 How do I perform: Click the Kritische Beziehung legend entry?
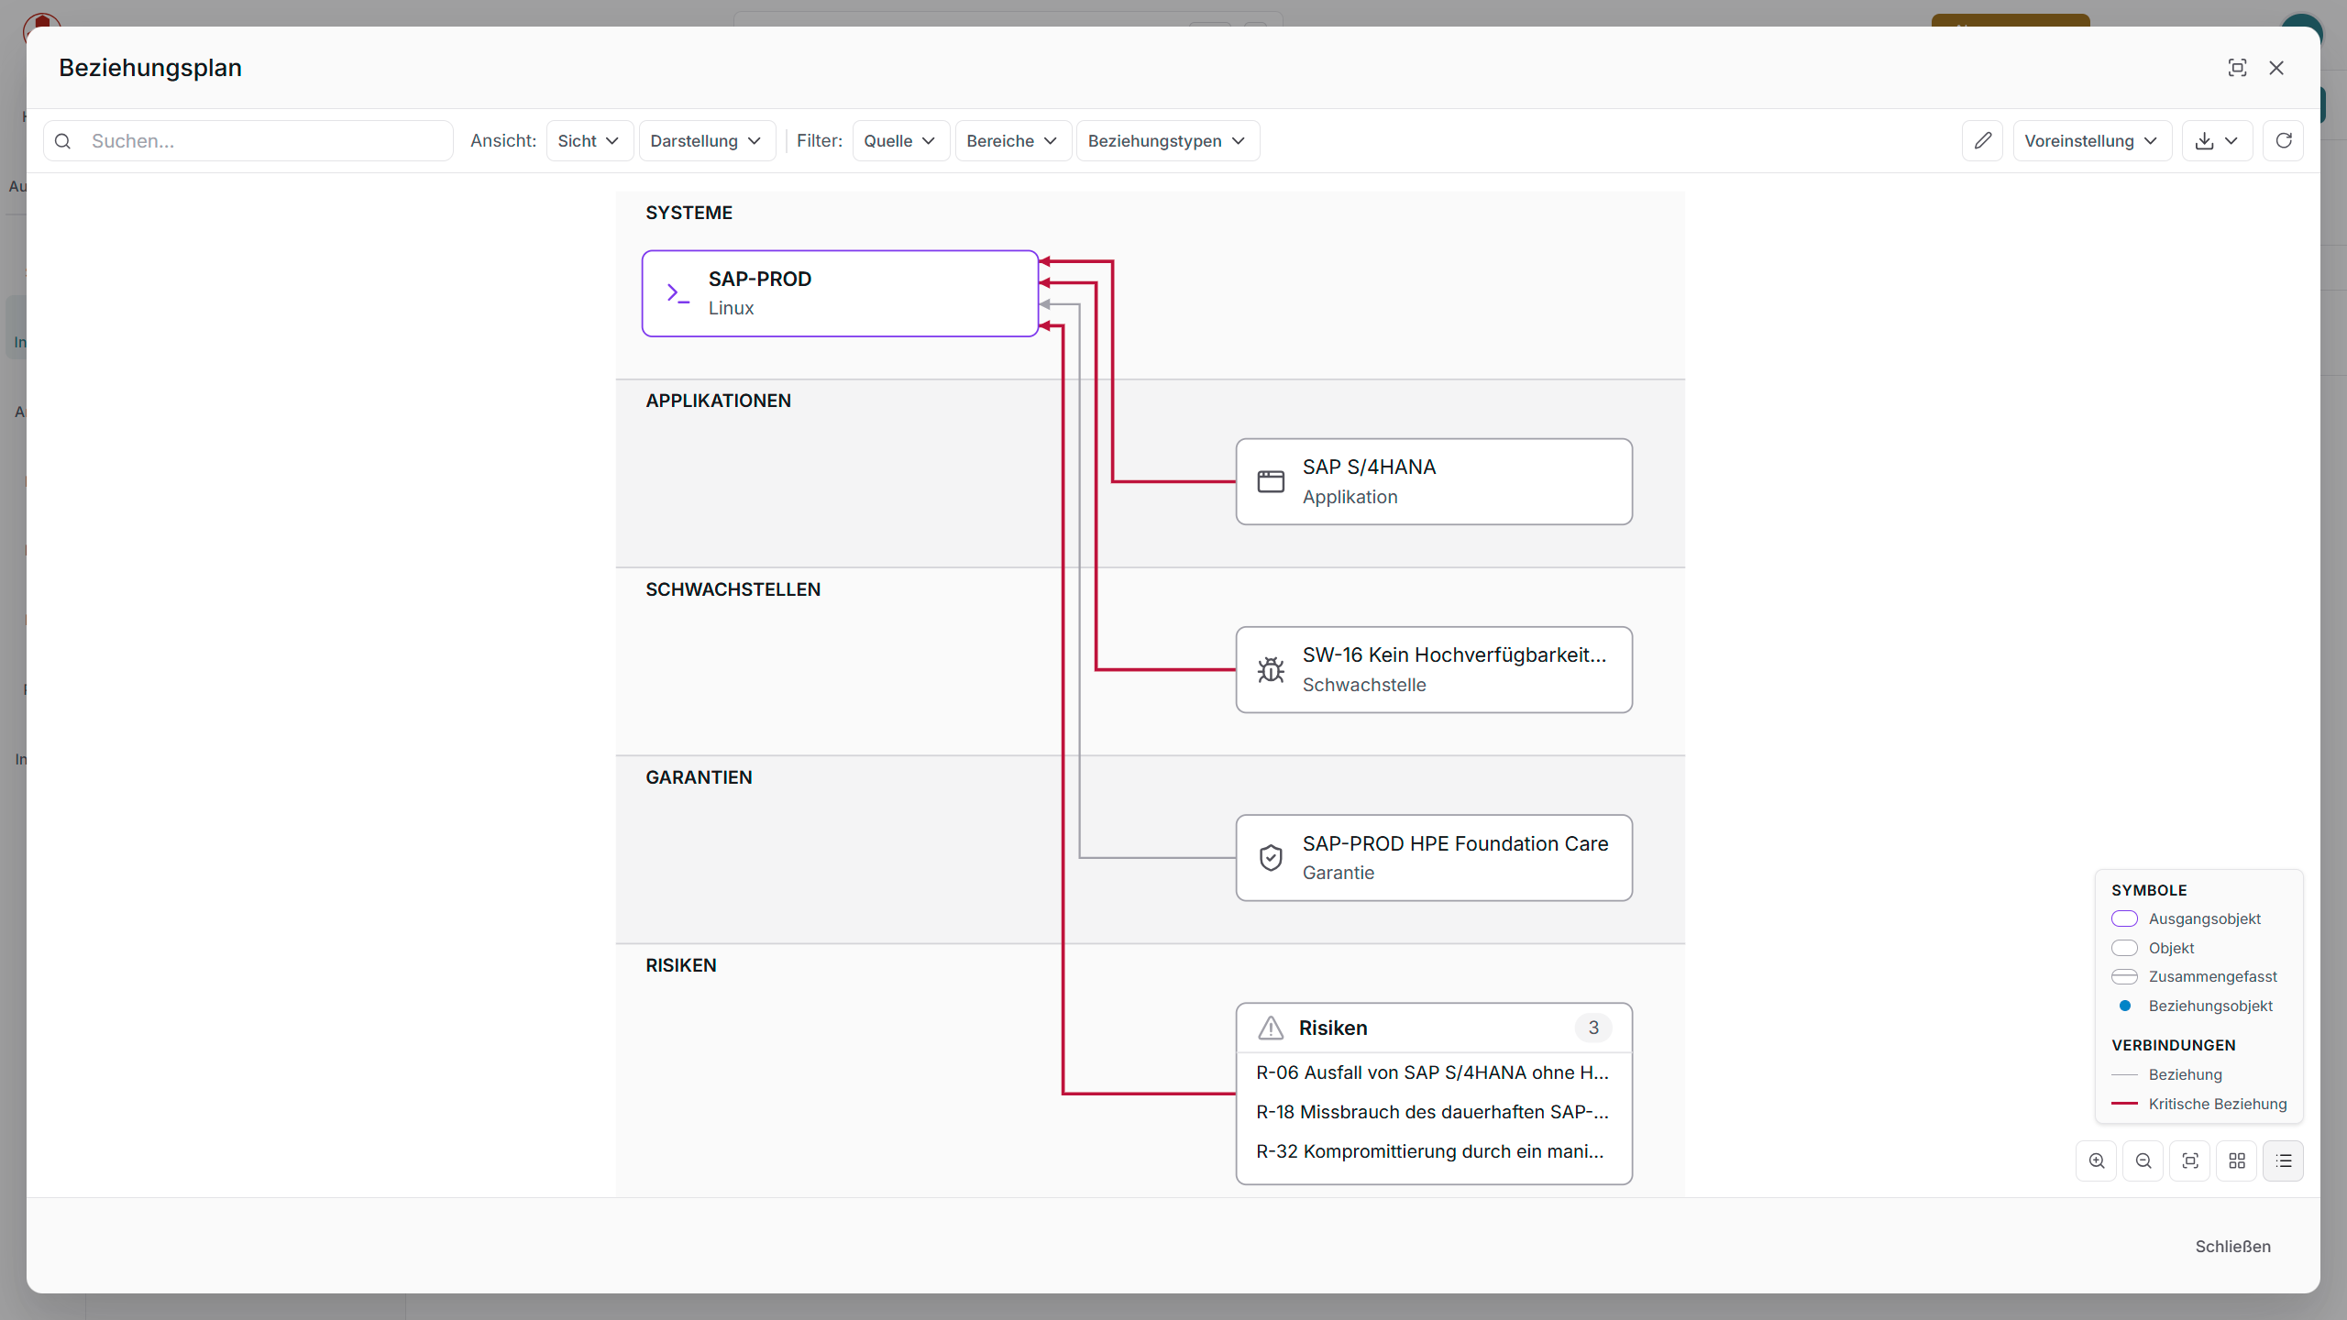tap(2198, 1104)
